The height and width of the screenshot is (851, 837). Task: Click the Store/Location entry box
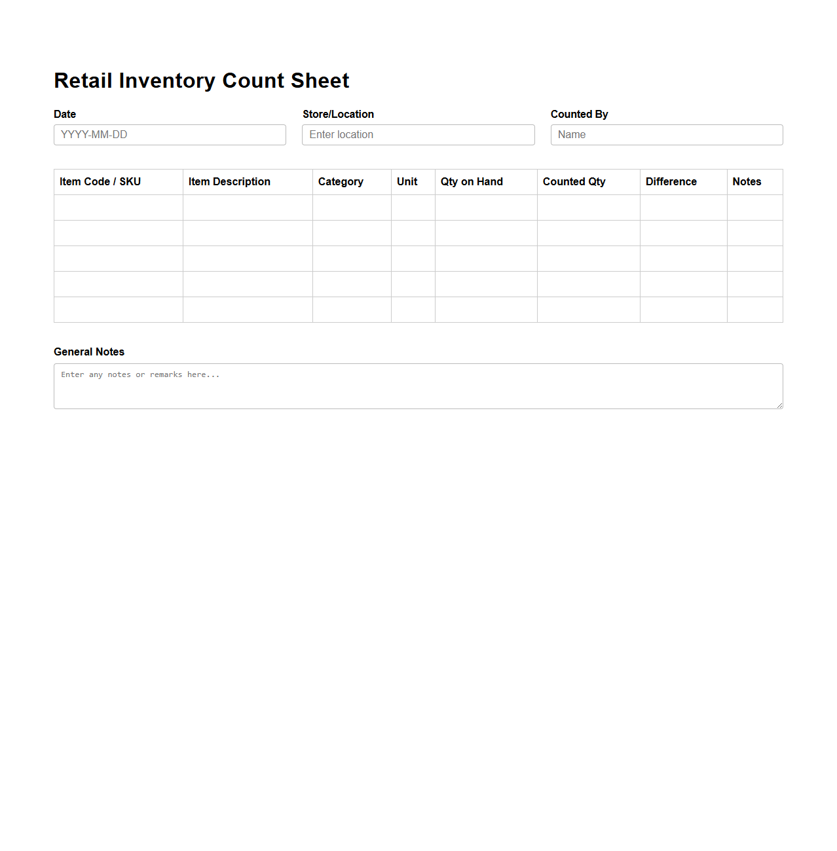[x=418, y=135]
